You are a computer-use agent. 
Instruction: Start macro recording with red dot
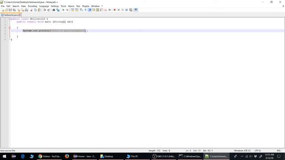tap(114, 10)
